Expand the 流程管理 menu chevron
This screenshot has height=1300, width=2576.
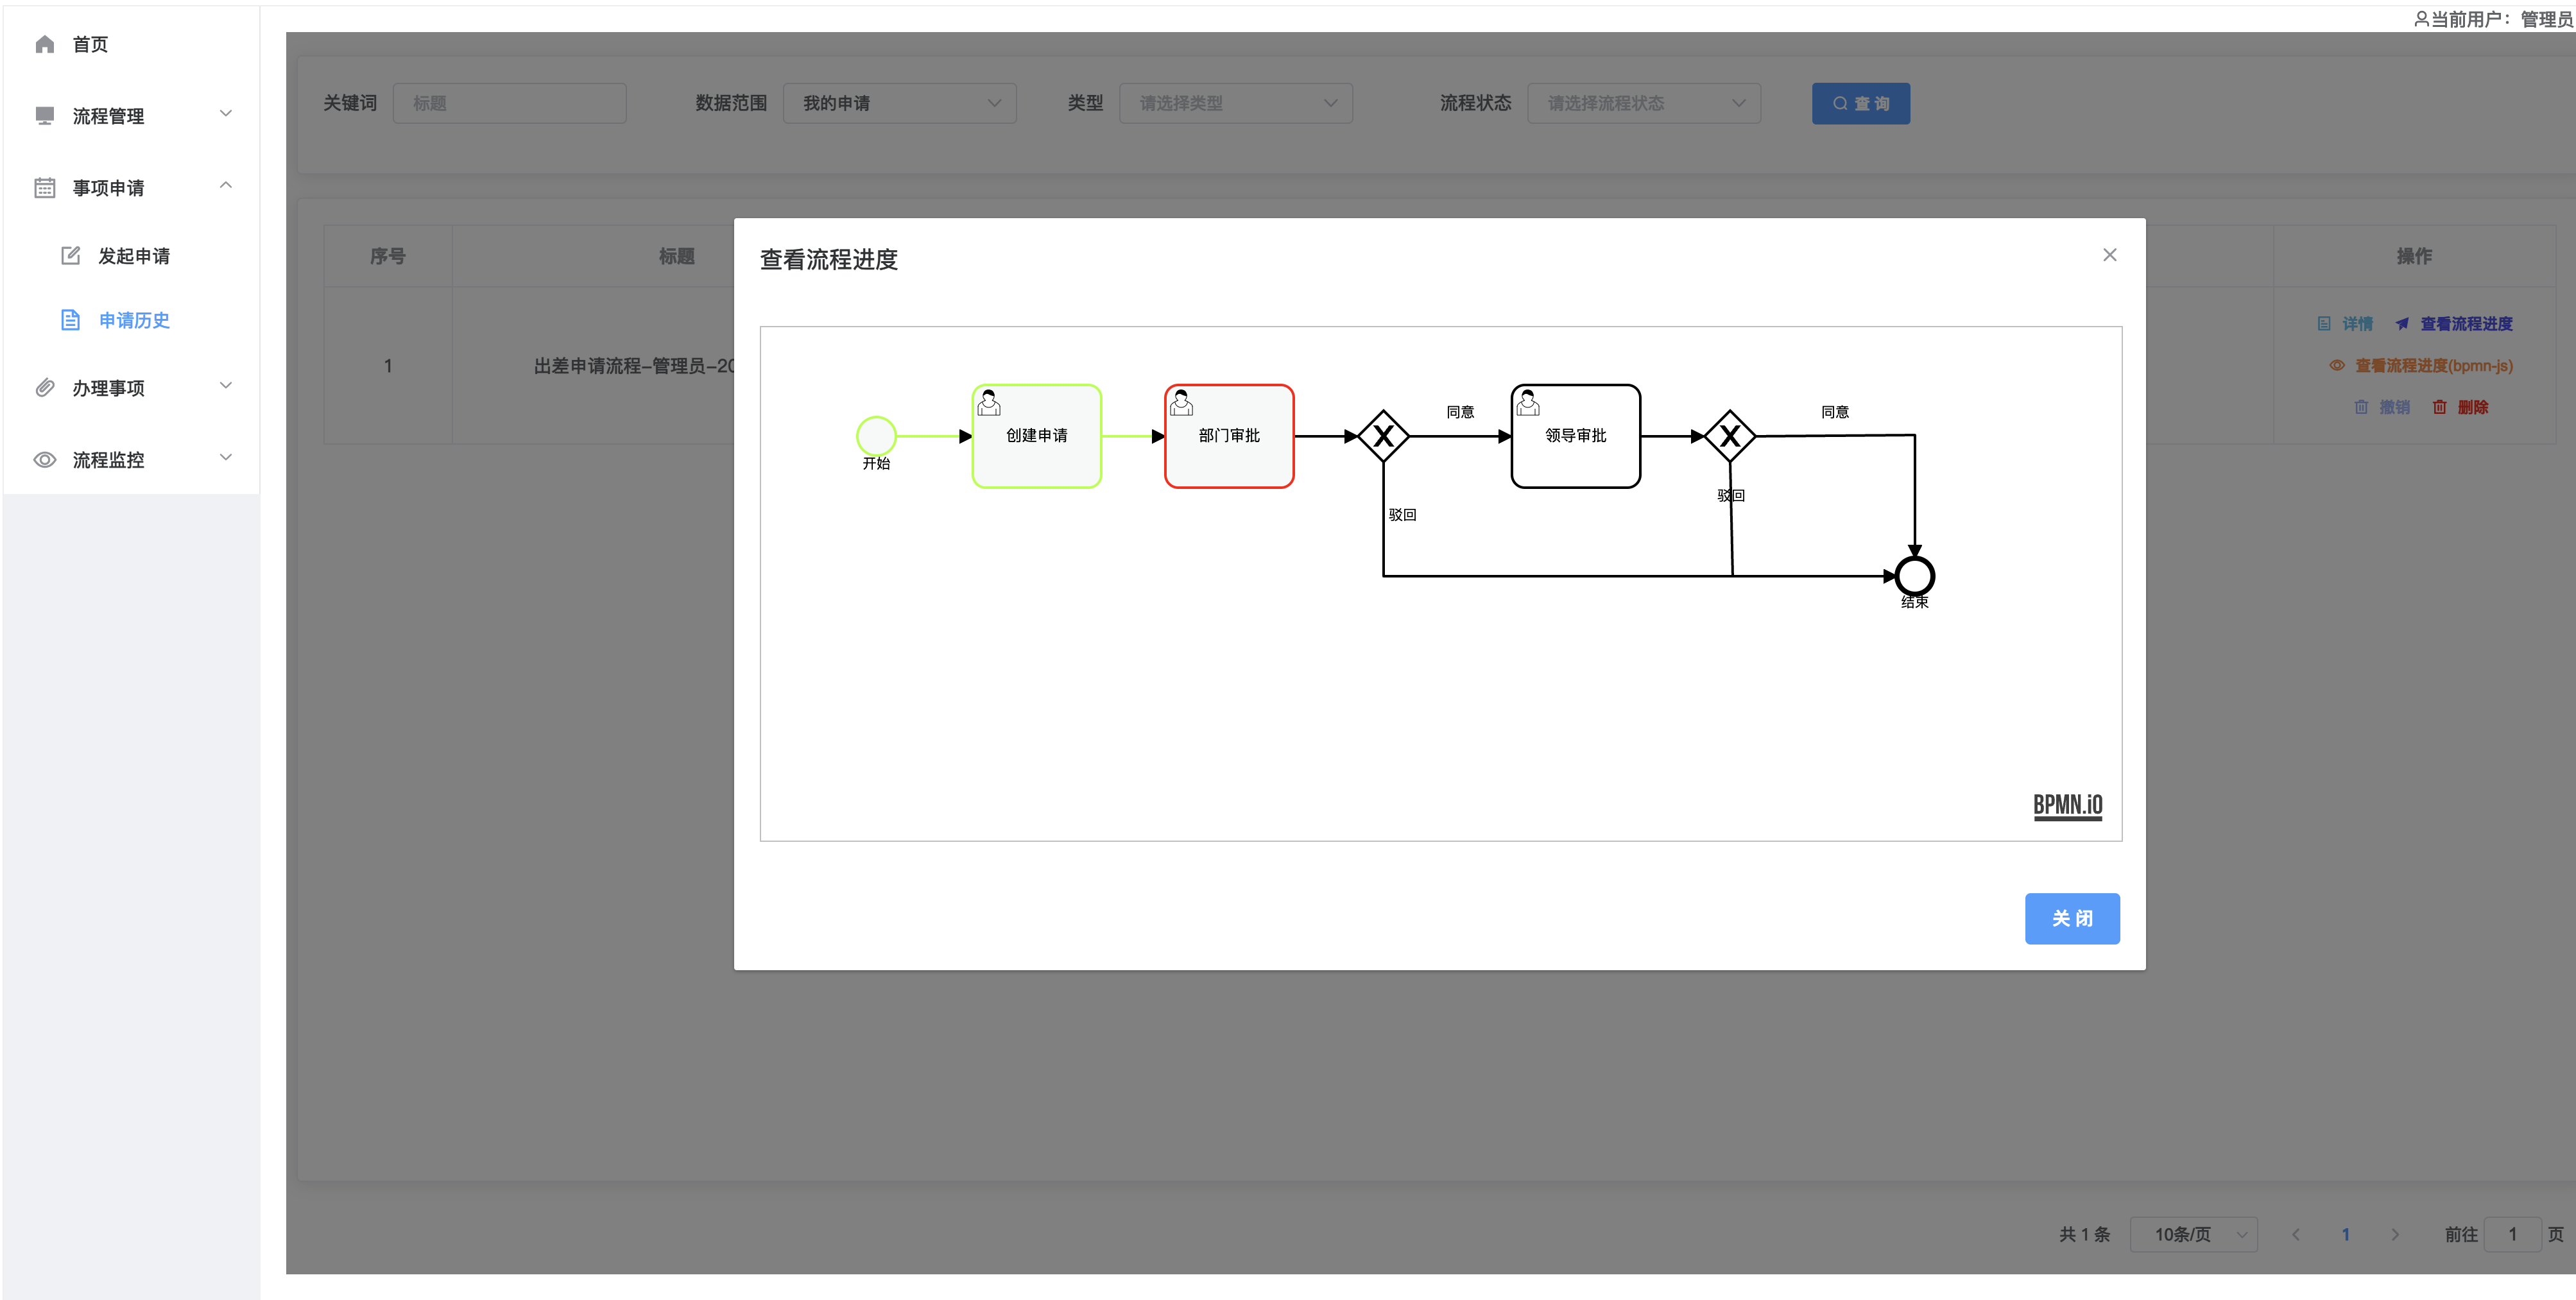[226, 114]
